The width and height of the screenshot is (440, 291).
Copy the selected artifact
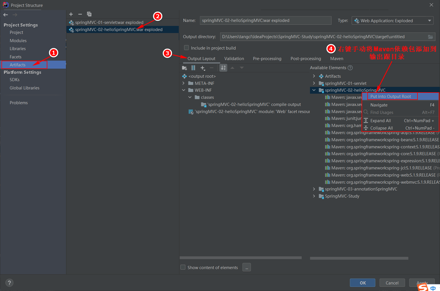(x=89, y=14)
